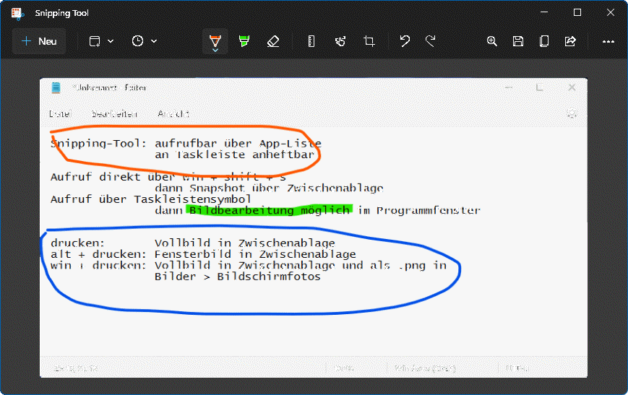Undo the last annotation
Viewport: 628px width, 395px height.
click(405, 41)
